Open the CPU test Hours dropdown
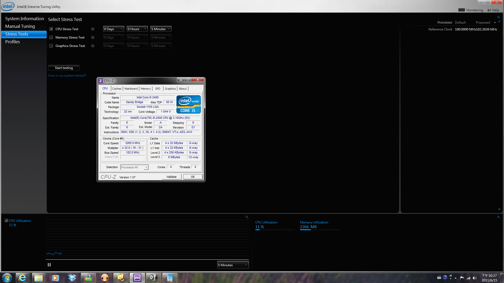Viewport: 504px width, 283px height. (137, 29)
